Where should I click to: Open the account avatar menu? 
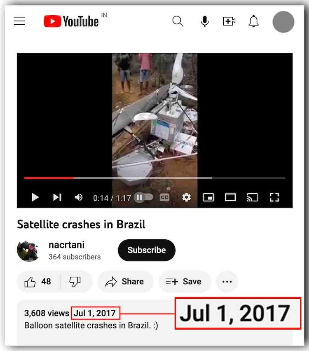pyautogui.click(x=283, y=22)
